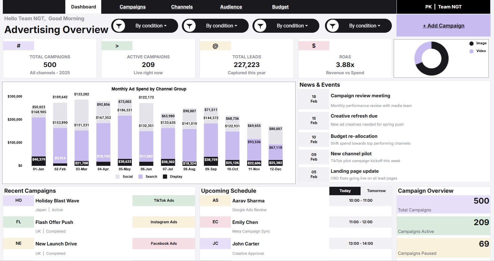Click second filter funnel icon from the left
The height and width of the screenshot is (261, 494).
189,26
